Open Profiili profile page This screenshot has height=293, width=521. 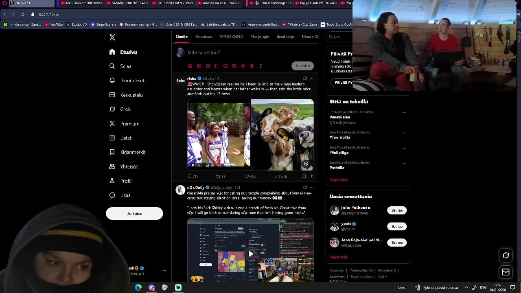click(121, 181)
